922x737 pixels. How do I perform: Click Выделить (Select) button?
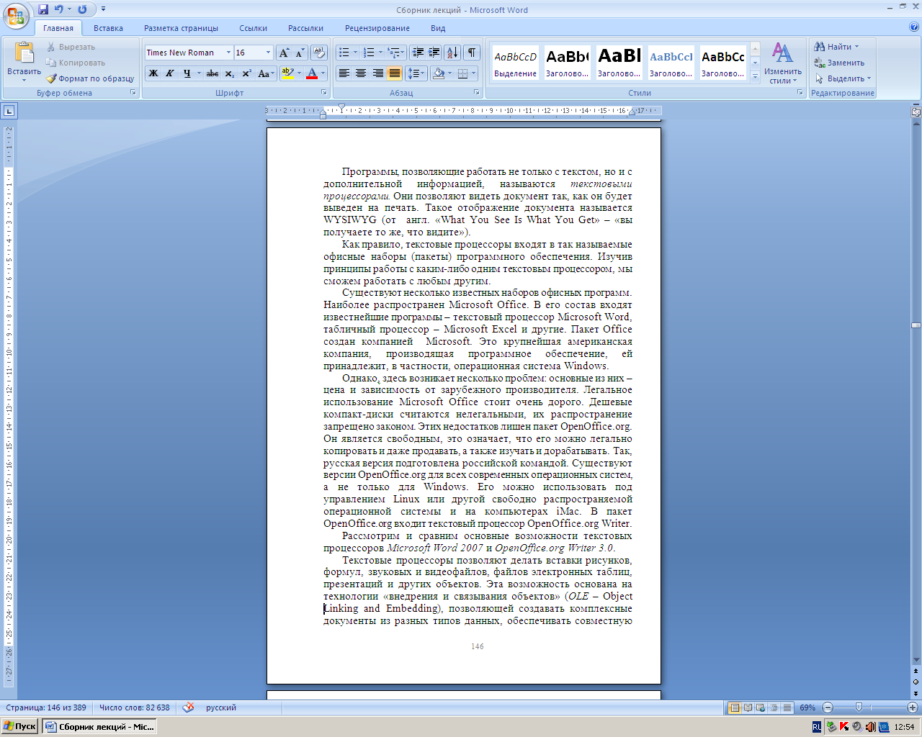(x=843, y=78)
